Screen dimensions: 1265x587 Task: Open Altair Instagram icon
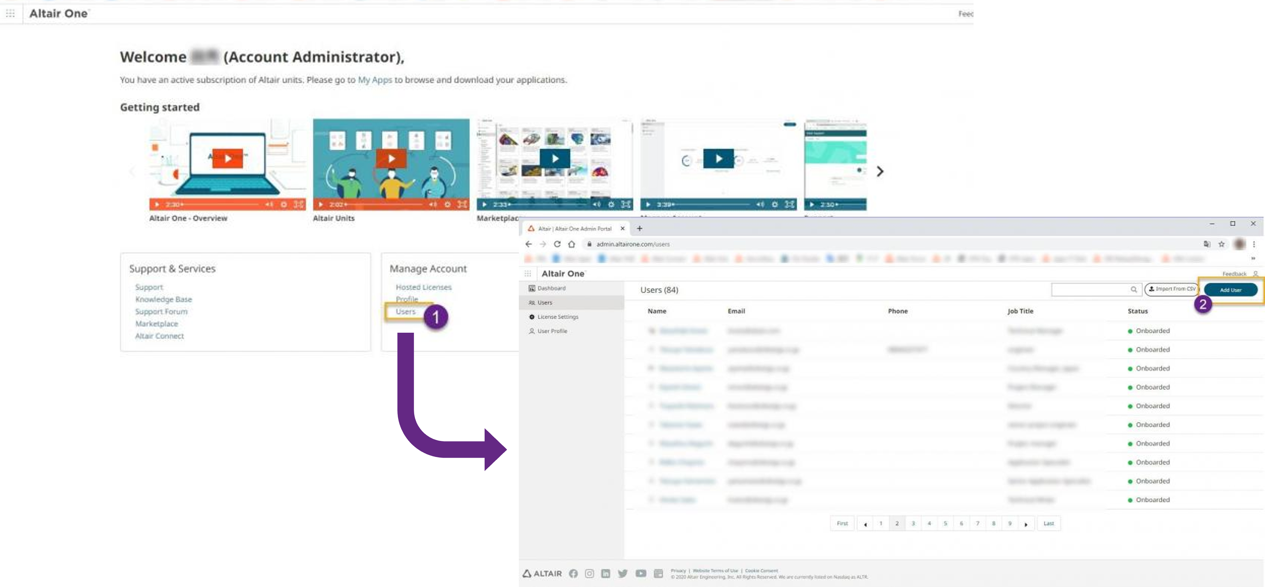[x=589, y=573]
